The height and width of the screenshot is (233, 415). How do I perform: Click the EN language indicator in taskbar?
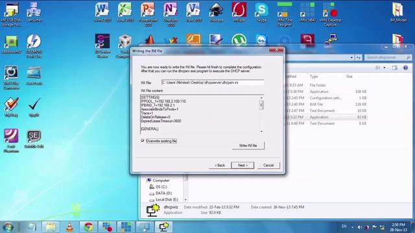[x=344, y=227]
